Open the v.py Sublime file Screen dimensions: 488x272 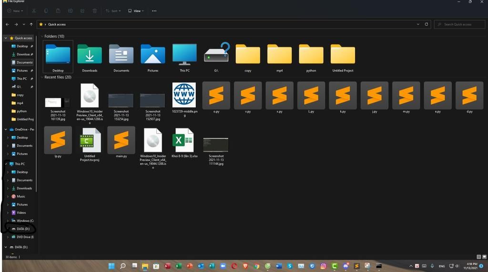(x=248, y=95)
